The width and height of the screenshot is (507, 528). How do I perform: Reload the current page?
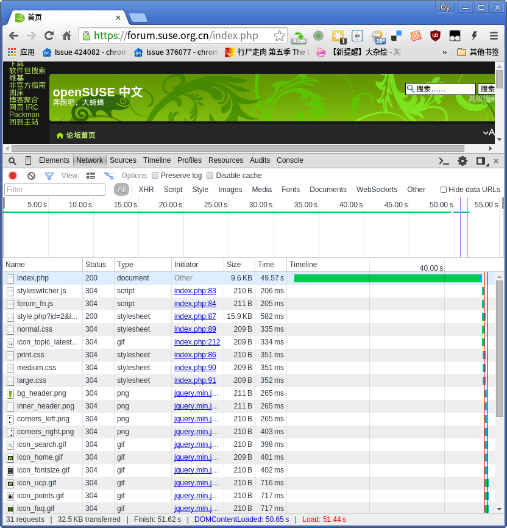coord(49,35)
